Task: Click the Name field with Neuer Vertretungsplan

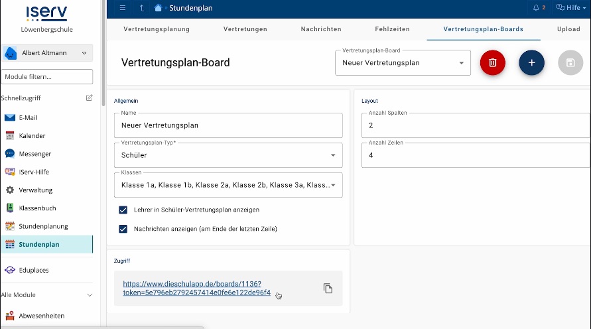Action: (x=228, y=125)
